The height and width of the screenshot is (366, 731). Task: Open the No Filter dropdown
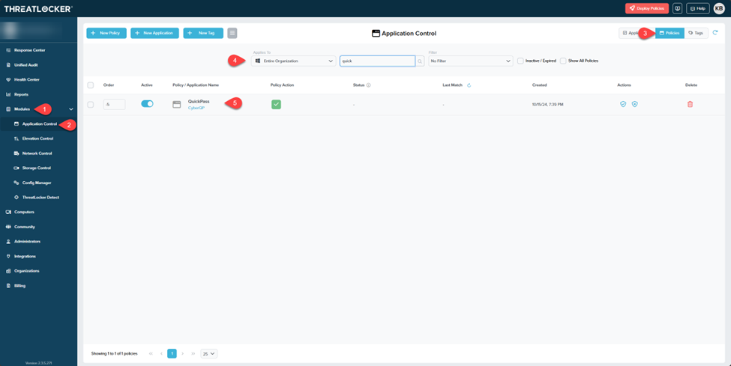(471, 61)
